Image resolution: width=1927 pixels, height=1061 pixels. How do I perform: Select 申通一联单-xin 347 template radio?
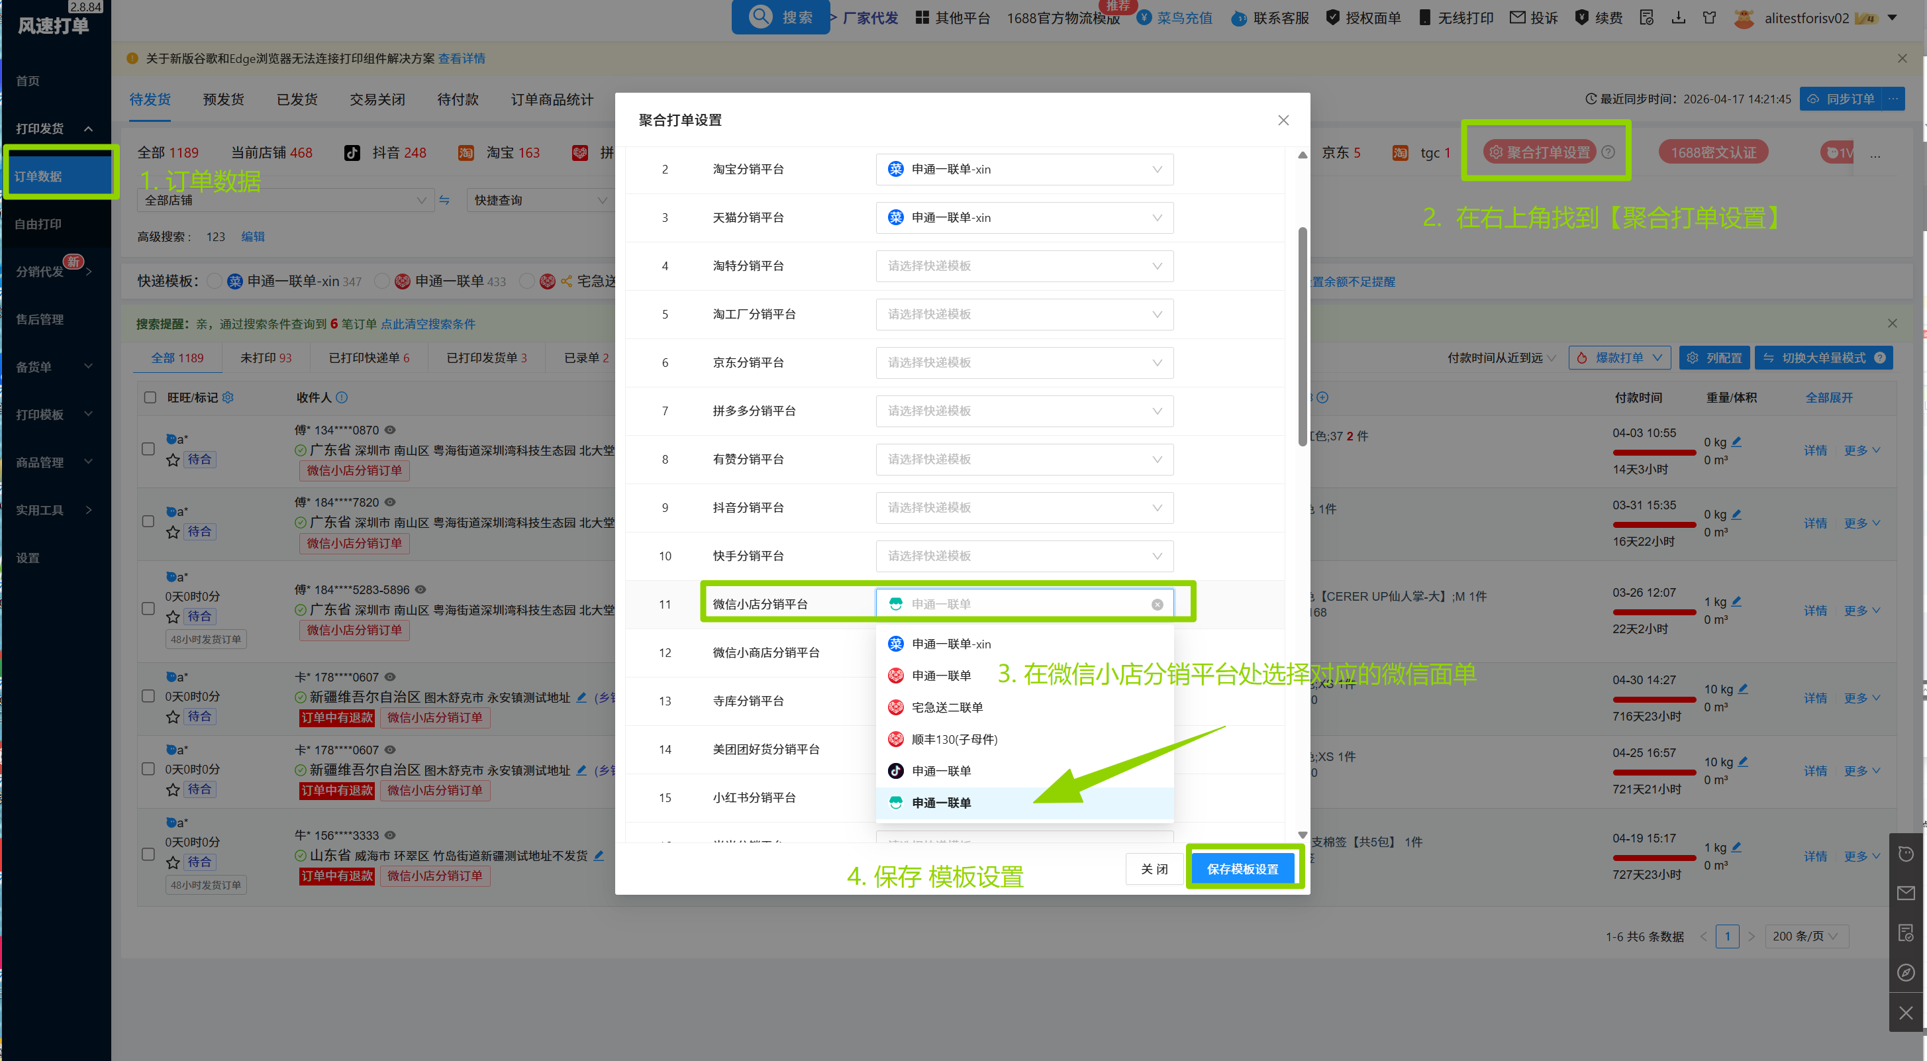coord(215,281)
